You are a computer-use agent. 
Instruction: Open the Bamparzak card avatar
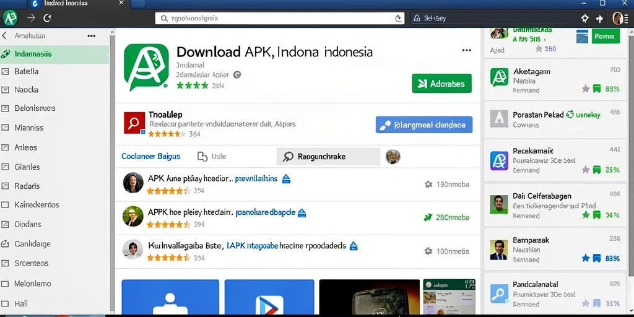(x=498, y=250)
